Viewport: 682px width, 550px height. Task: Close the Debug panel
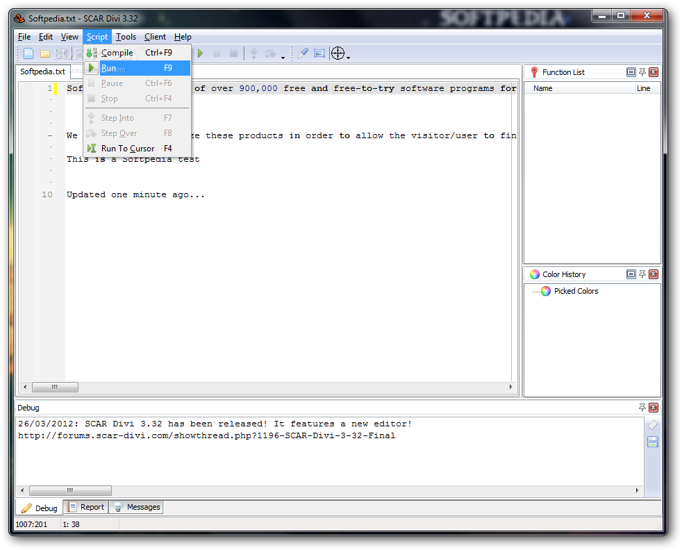[654, 408]
